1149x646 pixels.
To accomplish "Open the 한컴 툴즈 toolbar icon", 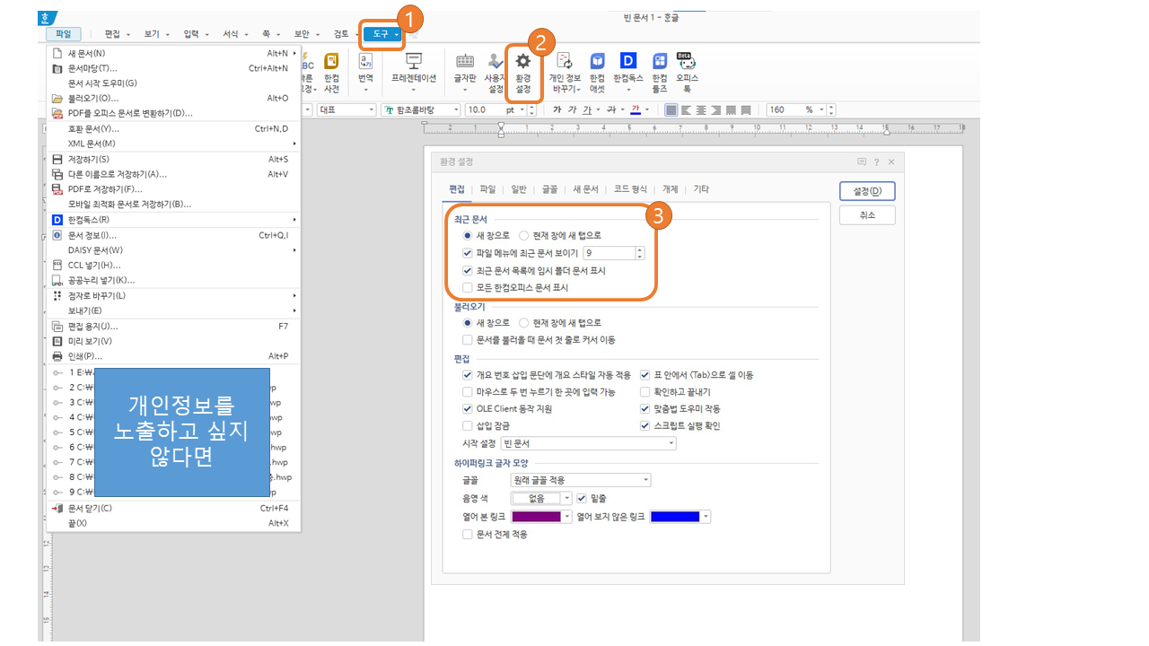I will (x=659, y=70).
